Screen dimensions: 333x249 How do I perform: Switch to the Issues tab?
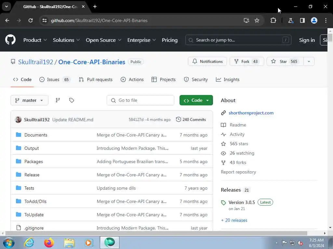point(54,80)
